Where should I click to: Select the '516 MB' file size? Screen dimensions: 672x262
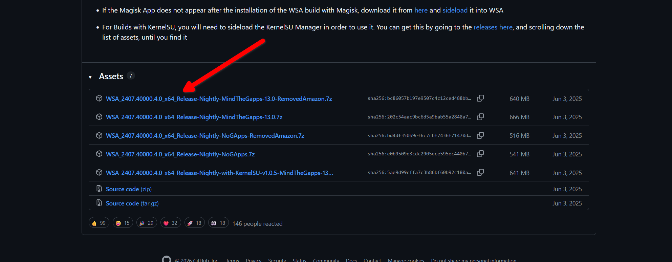pos(519,136)
